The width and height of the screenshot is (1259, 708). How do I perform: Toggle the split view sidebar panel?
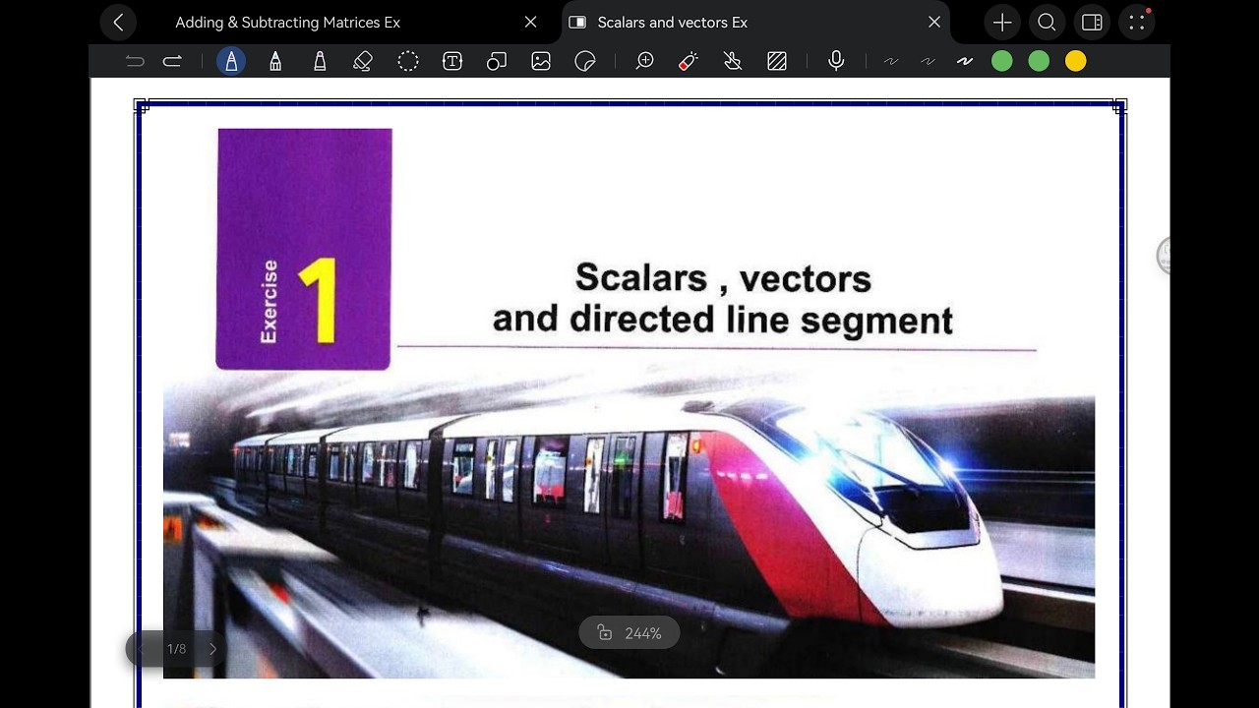1092,22
